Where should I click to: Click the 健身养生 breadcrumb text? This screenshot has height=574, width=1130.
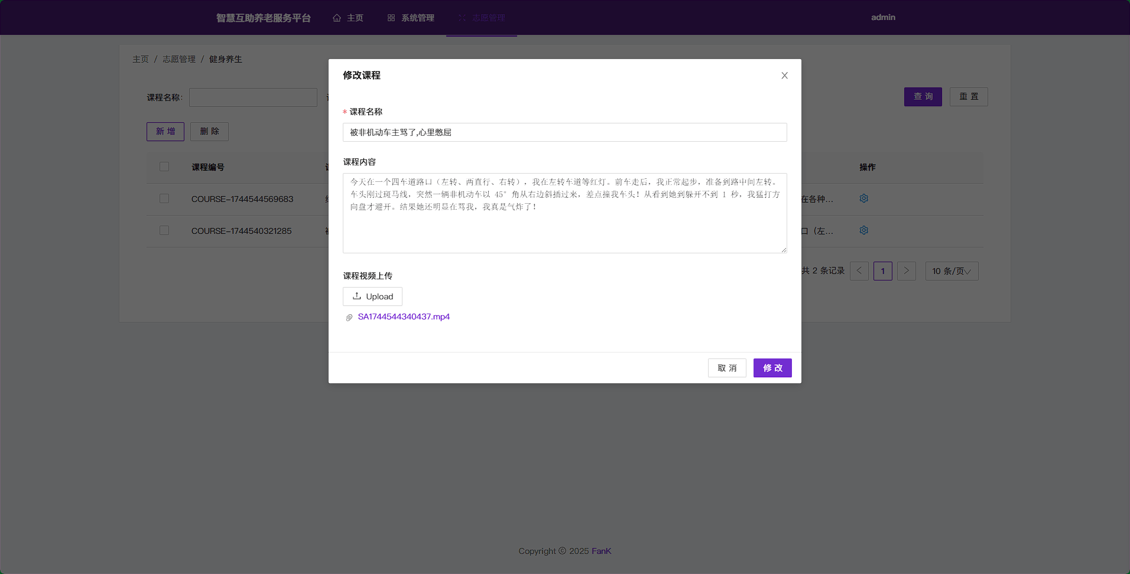pyautogui.click(x=226, y=59)
